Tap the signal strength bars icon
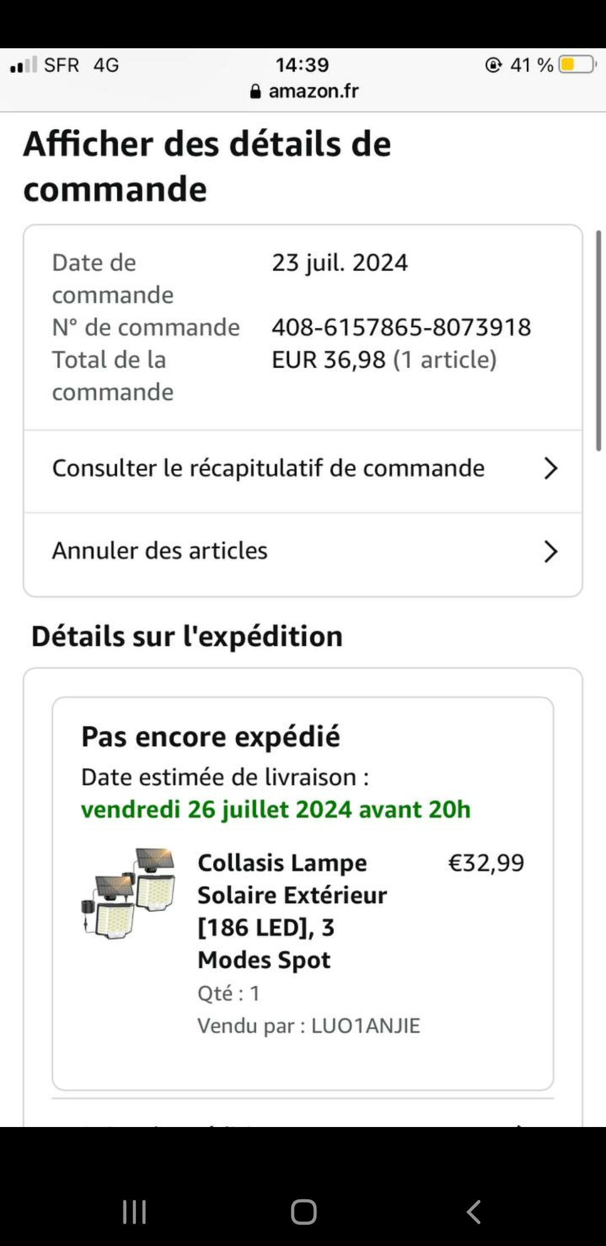 coord(24,65)
